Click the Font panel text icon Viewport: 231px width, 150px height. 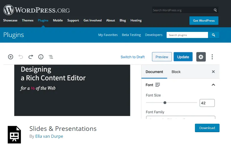click(x=157, y=85)
